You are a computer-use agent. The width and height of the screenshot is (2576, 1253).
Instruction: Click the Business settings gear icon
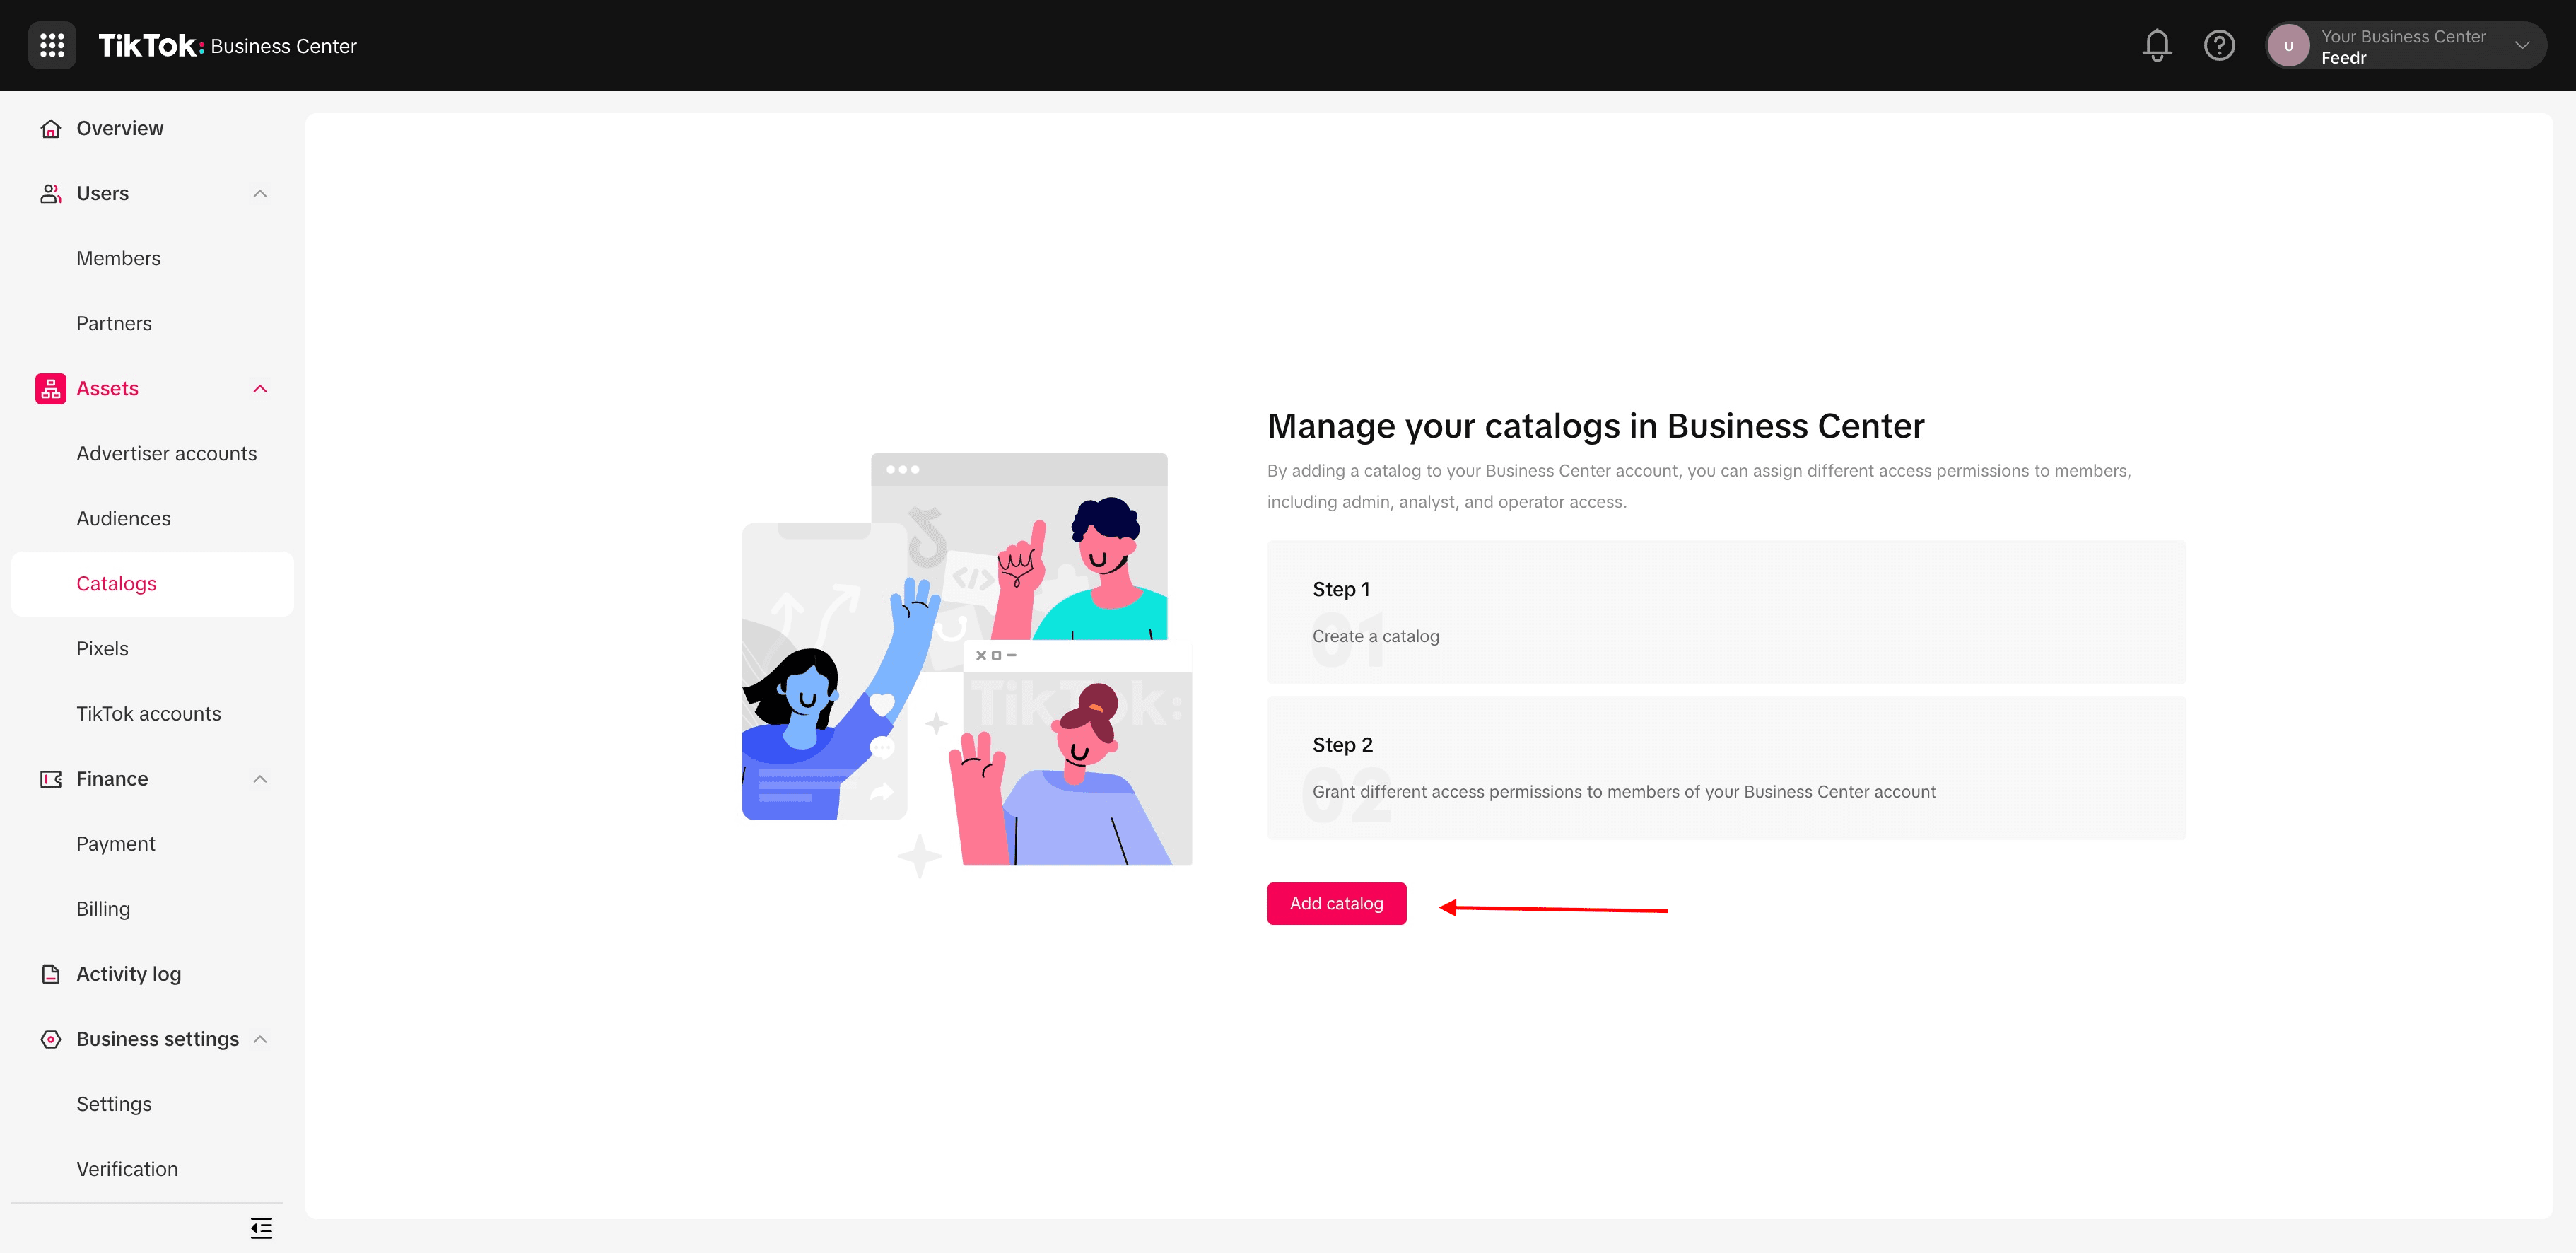click(x=51, y=1039)
